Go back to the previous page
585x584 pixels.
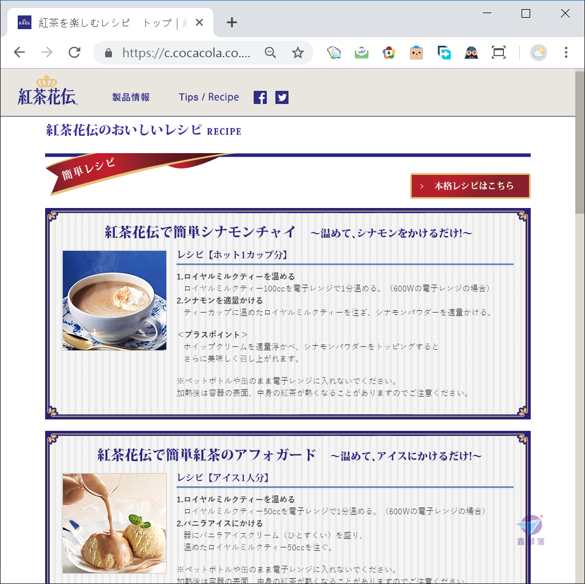(x=19, y=52)
